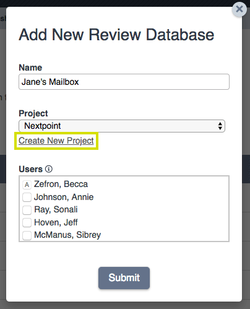Click the Johnson, Annie name text

click(64, 197)
